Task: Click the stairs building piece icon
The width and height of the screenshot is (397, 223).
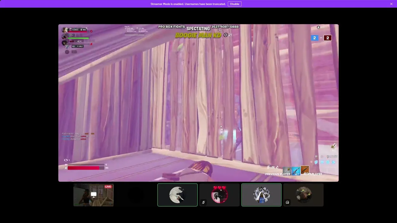Action: pos(328,162)
